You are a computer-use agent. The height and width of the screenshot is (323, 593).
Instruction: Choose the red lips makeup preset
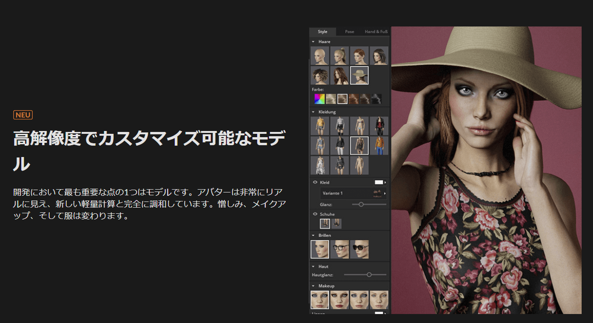coord(340,300)
